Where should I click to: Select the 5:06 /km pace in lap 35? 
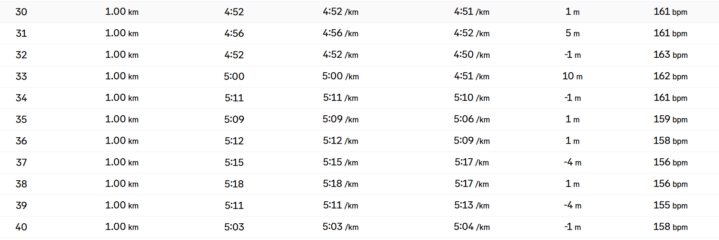pos(472,120)
